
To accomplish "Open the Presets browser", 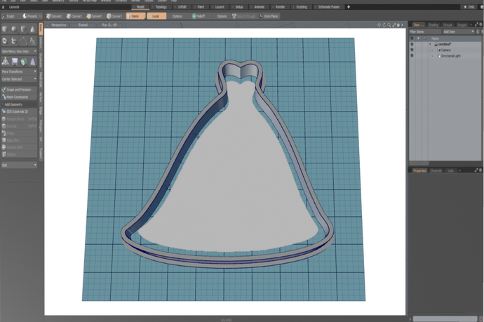I will [32, 16].
